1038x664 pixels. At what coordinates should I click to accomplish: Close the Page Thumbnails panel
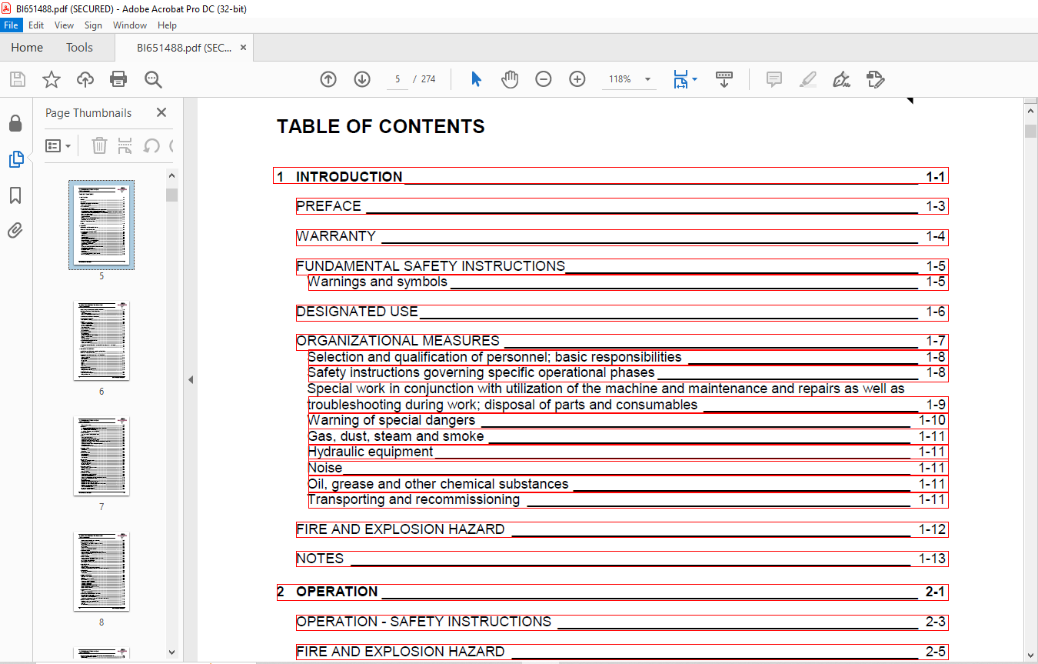[x=161, y=112]
